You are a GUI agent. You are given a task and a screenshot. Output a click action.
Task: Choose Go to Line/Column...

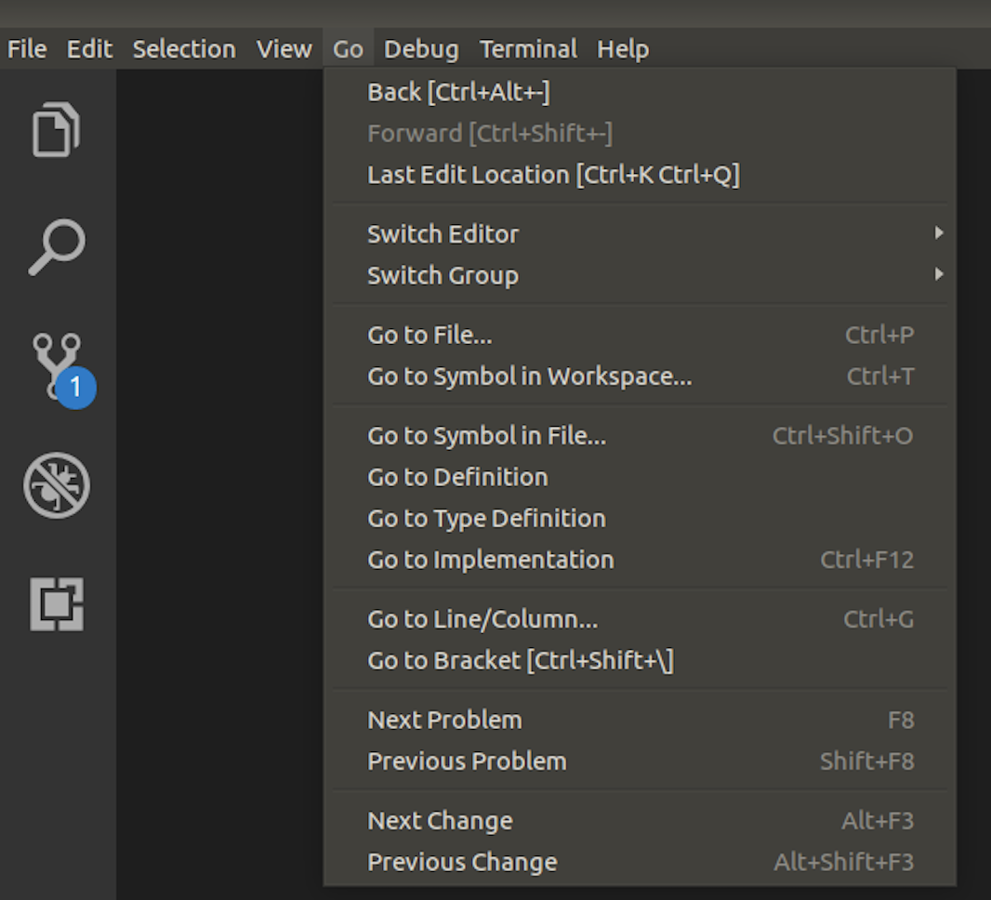[483, 619]
